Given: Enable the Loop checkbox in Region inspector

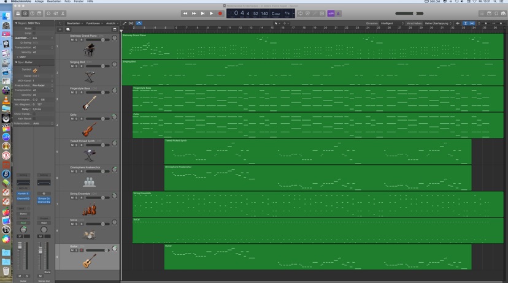Looking at the screenshot, I should point(34,33).
